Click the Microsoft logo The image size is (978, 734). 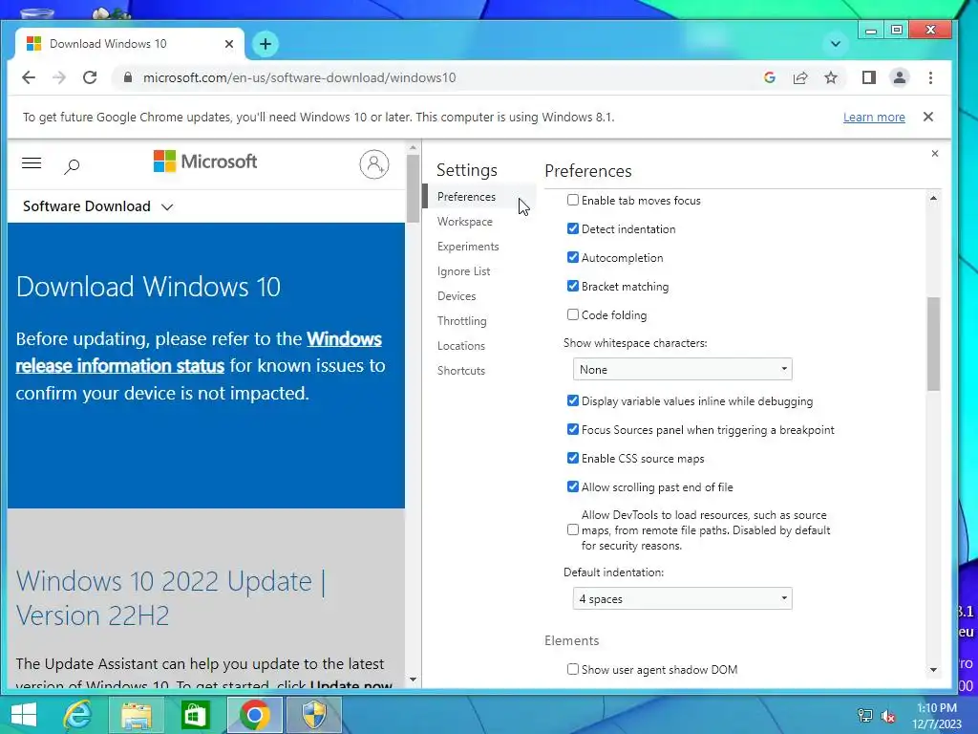pyautogui.click(x=205, y=162)
